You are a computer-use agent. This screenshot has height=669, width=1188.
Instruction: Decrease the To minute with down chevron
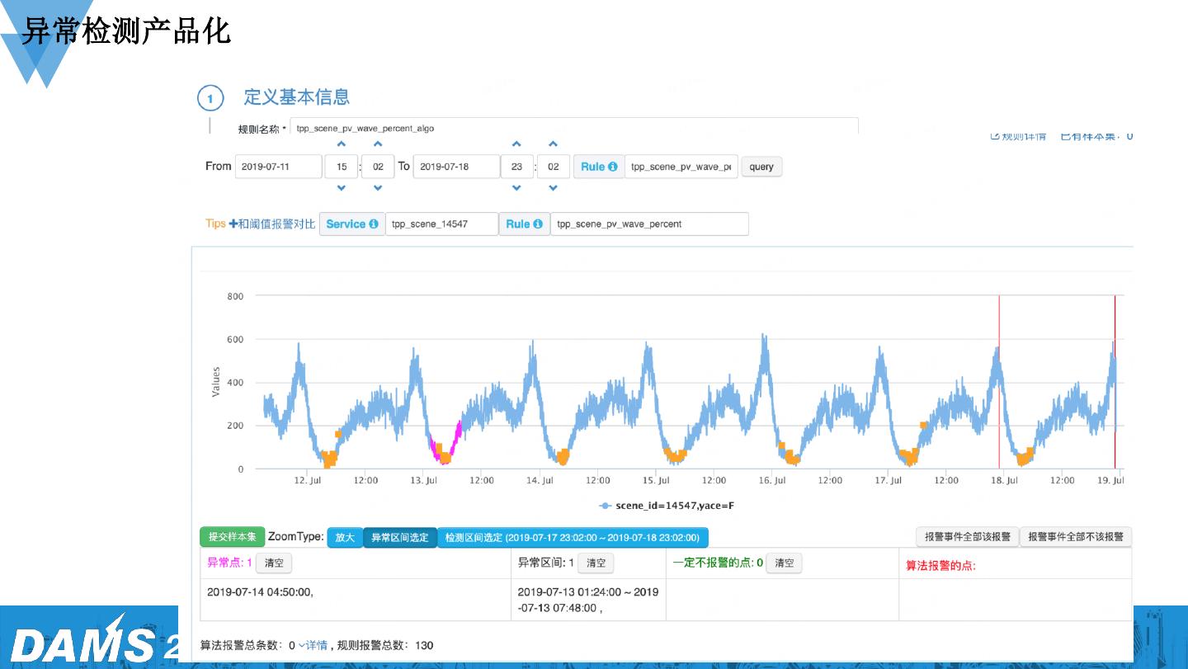pyautogui.click(x=553, y=188)
